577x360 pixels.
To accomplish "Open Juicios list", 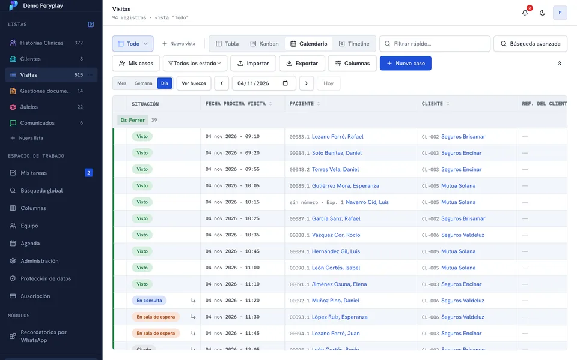I will click(x=51, y=107).
